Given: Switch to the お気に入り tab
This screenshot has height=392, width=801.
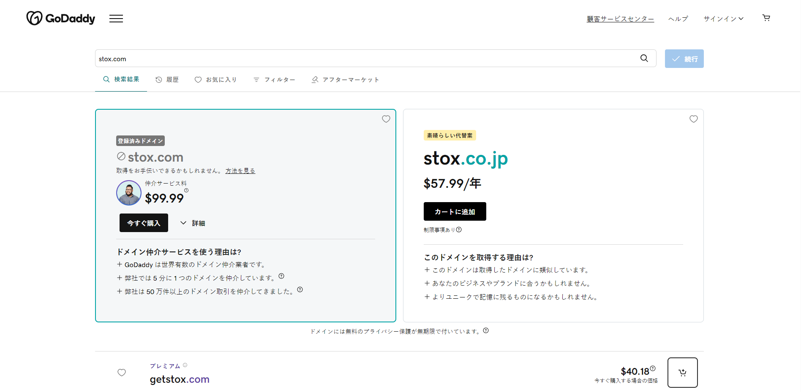Looking at the screenshot, I should (x=215, y=79).
